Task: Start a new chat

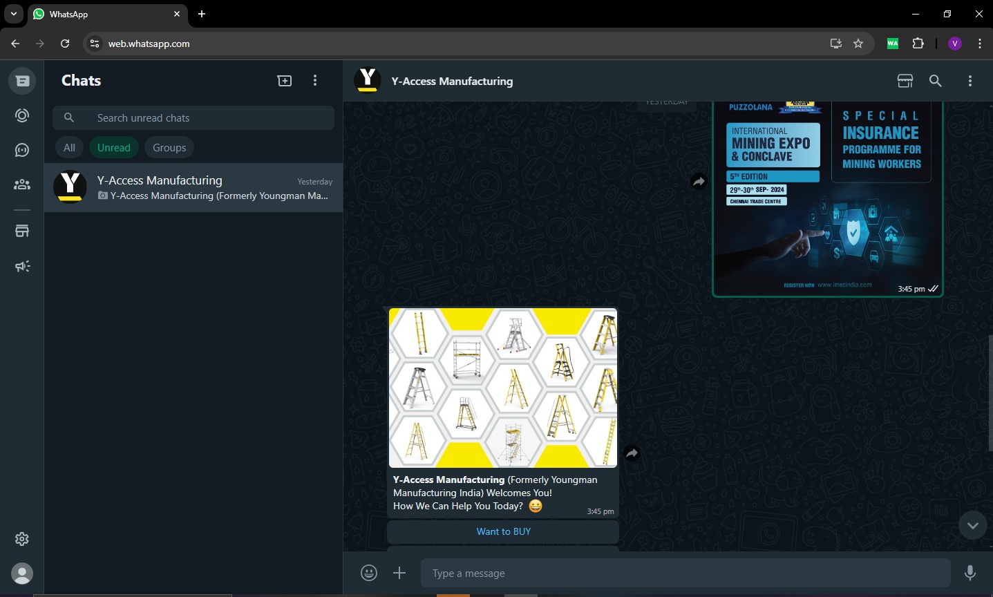Action: (285, 81)
